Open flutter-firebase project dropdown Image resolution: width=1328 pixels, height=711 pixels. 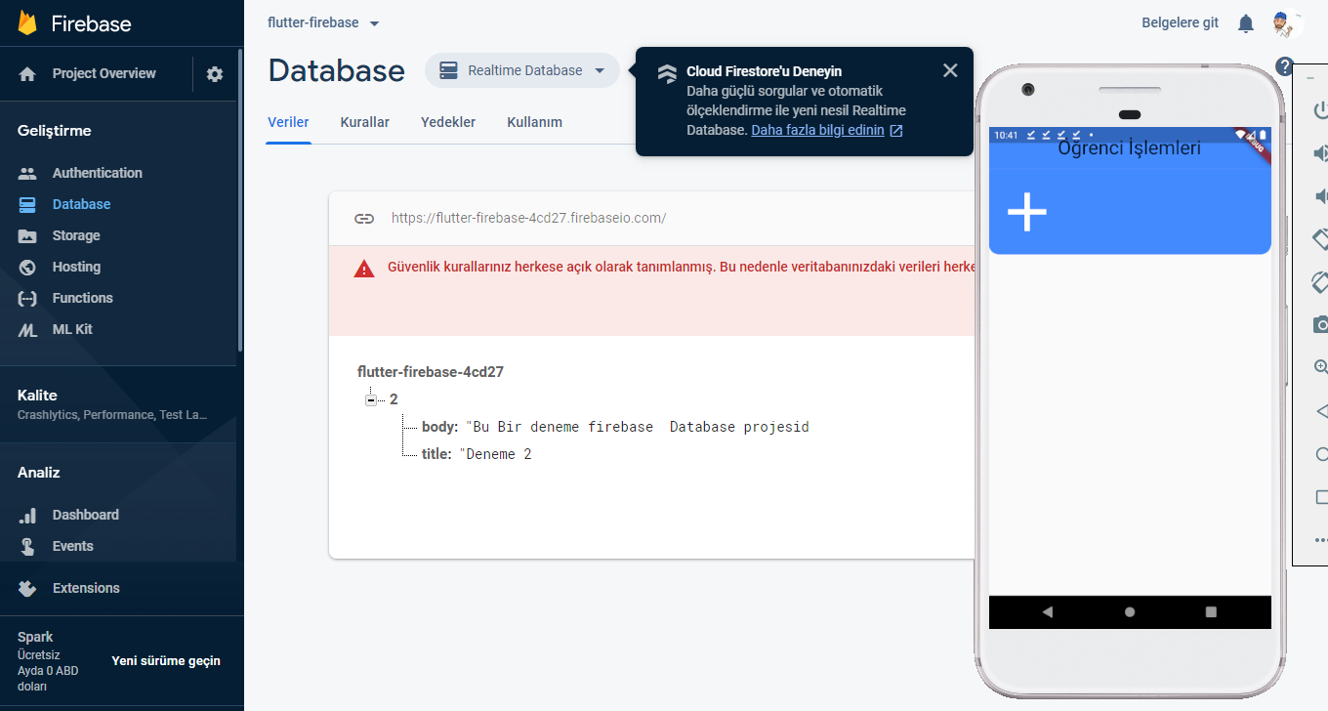tap(324, 22)
